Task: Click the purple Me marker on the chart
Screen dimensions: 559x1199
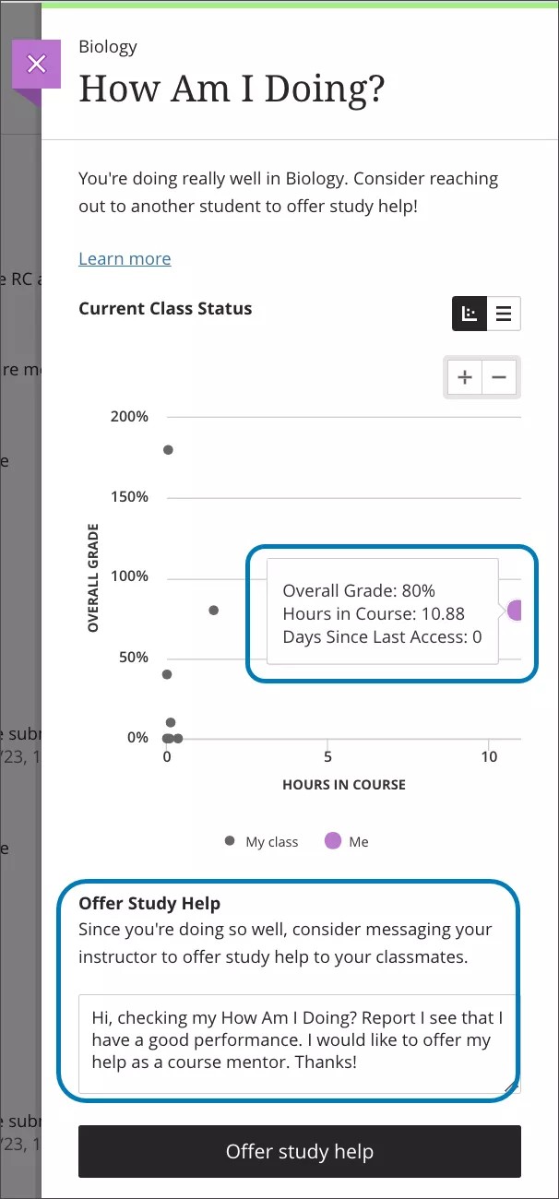Action: 516,610
